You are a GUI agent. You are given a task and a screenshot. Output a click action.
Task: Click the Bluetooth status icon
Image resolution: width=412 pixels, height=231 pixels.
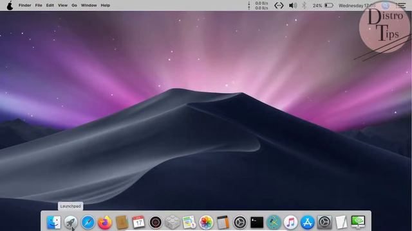304,6
